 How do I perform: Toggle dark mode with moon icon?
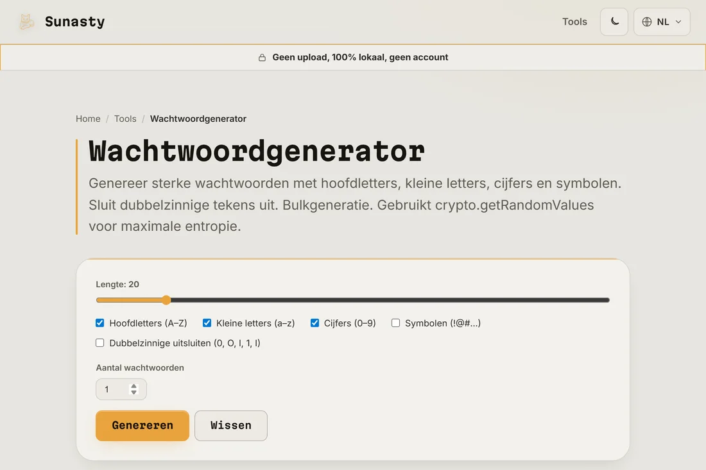[614, 22]
